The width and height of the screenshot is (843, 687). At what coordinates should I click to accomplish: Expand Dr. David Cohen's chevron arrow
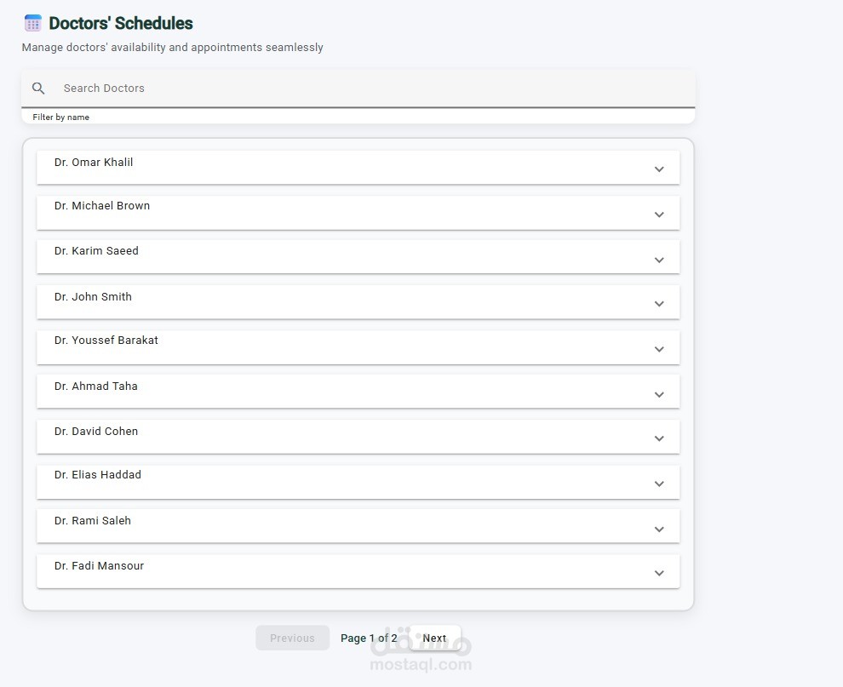coord(659,438)
